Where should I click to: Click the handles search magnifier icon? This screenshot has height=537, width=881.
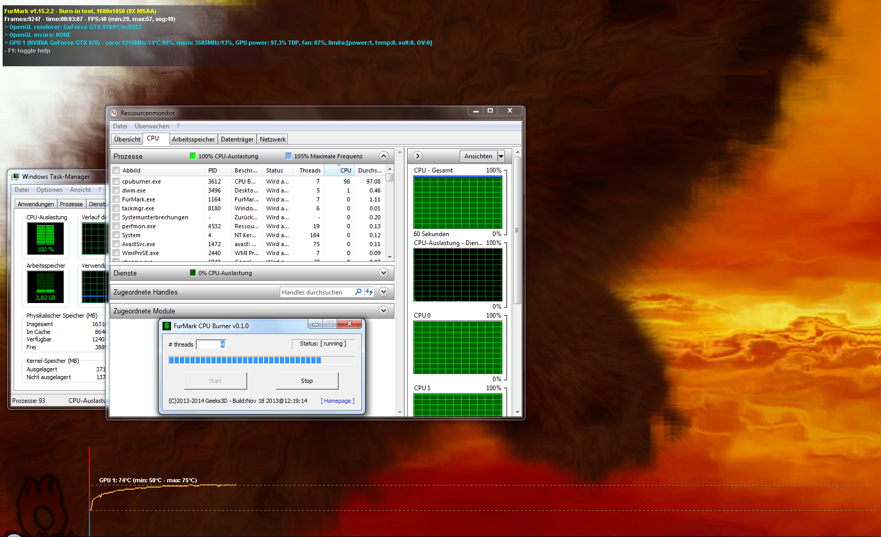click(358, 292)
